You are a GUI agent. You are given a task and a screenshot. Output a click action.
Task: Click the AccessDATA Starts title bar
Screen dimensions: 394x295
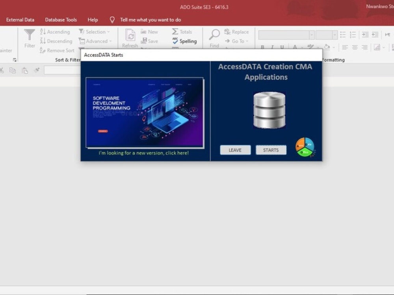pos(201,55)
